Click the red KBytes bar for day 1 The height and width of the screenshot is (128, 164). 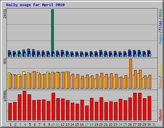pos(10,112)
